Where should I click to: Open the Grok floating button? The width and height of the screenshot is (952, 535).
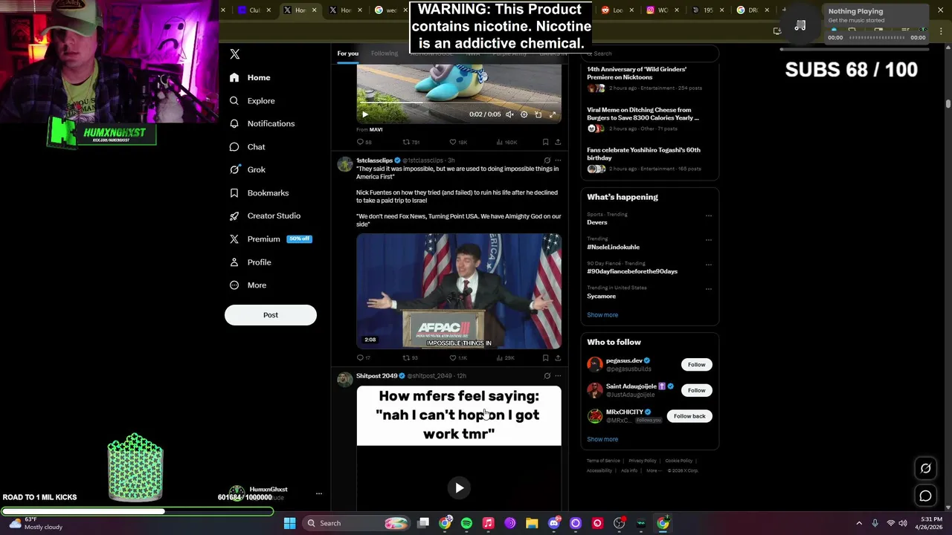925,468
